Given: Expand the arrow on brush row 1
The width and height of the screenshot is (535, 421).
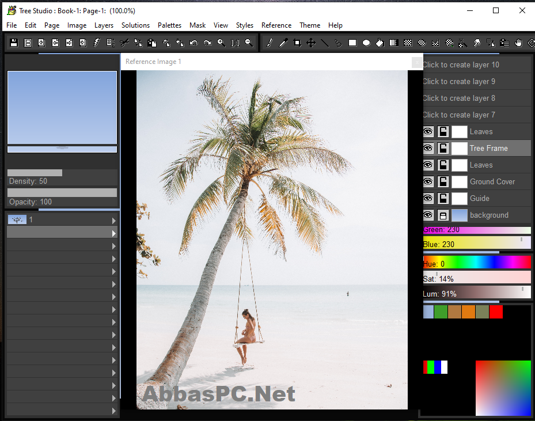Looking at the screenshot, I should [114, 221].
